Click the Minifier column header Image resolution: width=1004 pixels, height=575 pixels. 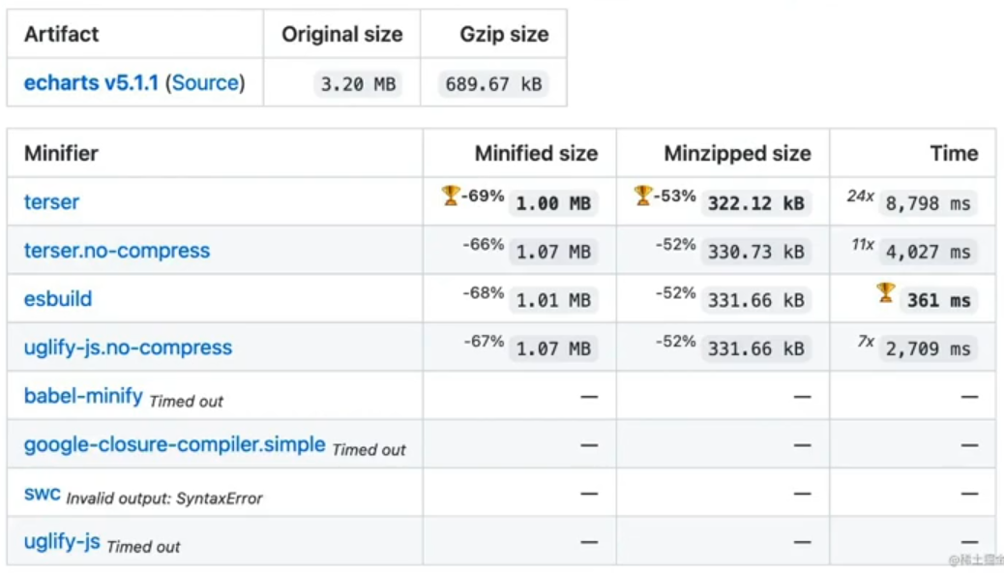coord(61,153)
